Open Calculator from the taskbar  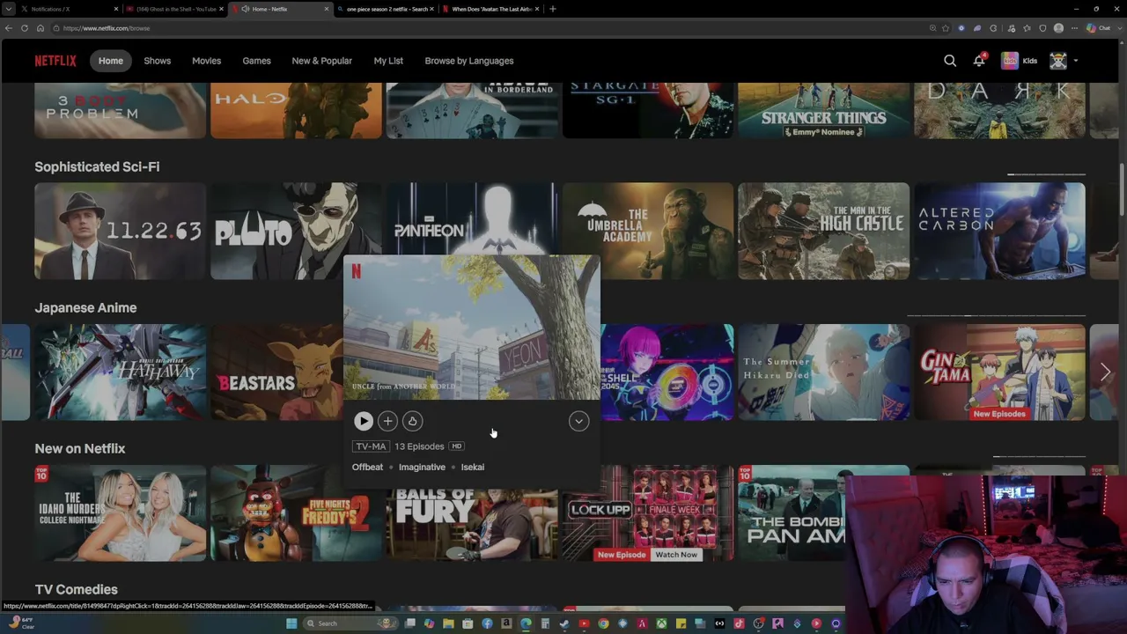point(545,623)
